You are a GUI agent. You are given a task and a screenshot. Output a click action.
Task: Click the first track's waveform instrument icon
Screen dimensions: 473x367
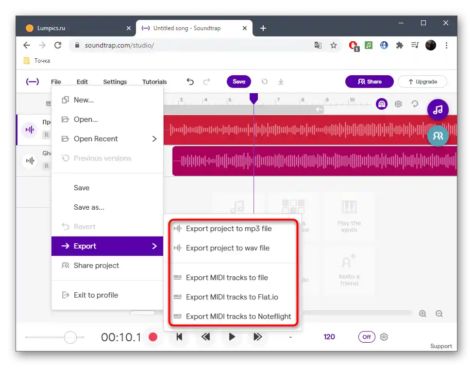click(30, 130)
